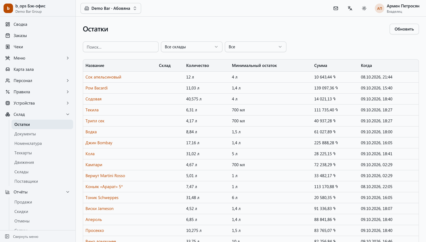Open the Продажи report in sidebar
This screenshot has height=242, width=426.
[x=42, y=202]
